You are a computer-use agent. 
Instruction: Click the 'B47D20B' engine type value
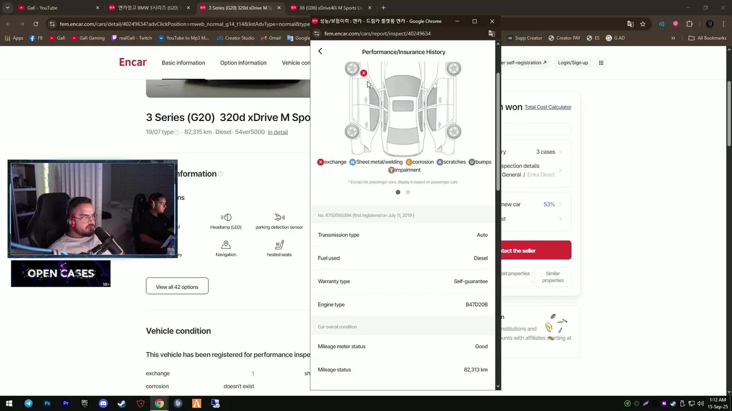[x=476, y=305]
